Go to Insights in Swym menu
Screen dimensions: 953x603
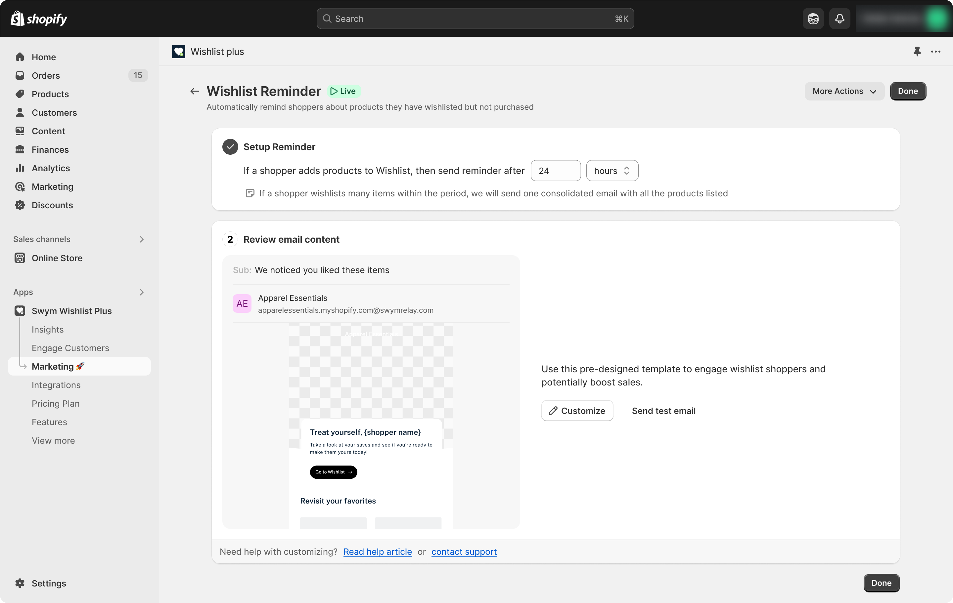[48, 329]
